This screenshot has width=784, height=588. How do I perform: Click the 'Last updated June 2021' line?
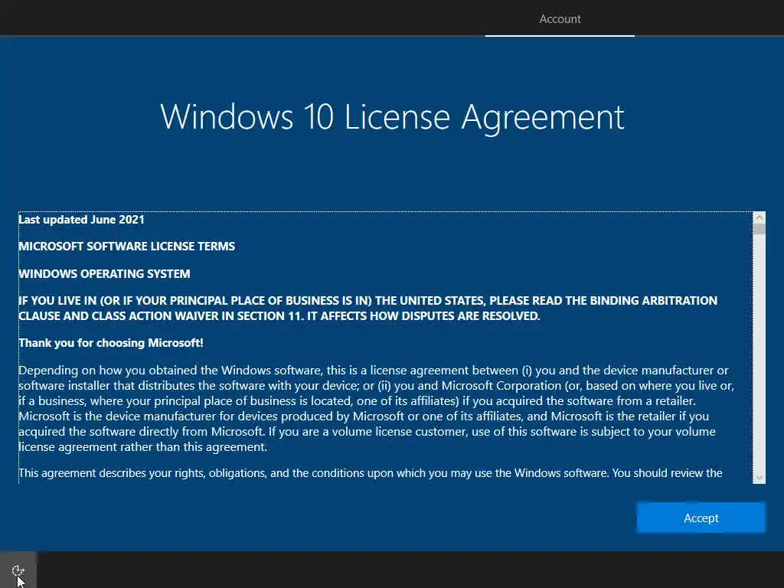coord(81,220)
